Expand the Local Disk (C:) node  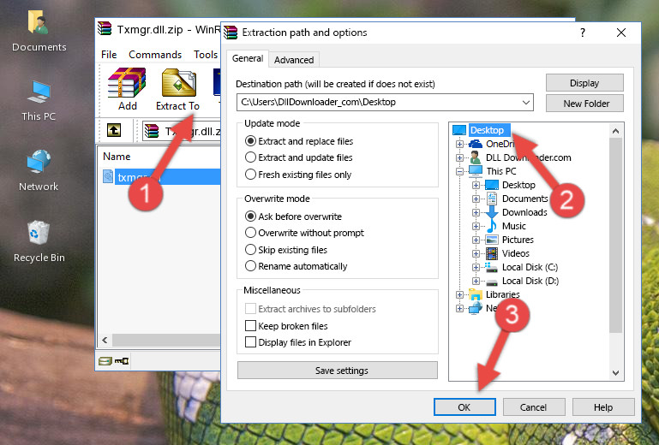476,267
